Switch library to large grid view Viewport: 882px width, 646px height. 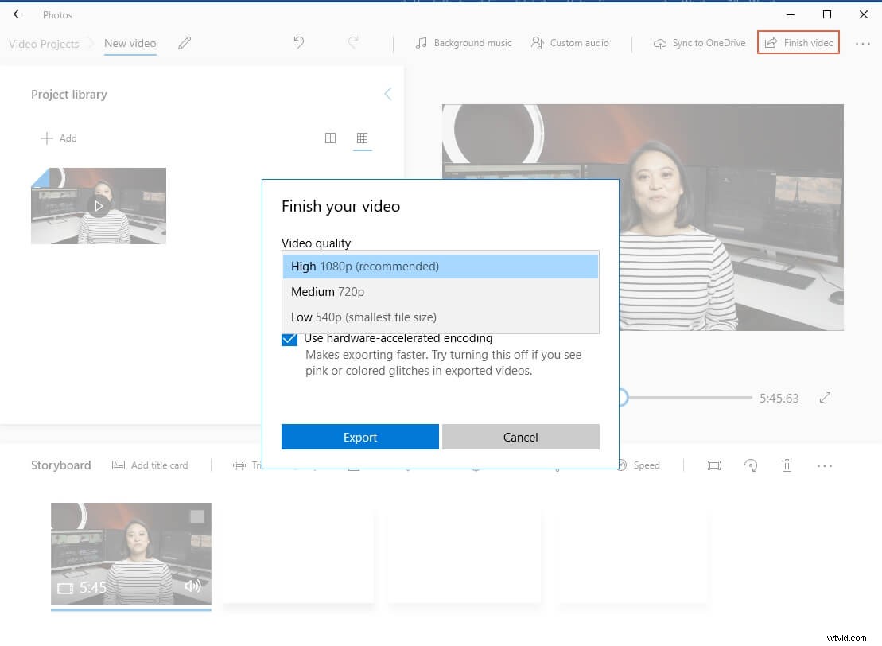click(331, 138)
